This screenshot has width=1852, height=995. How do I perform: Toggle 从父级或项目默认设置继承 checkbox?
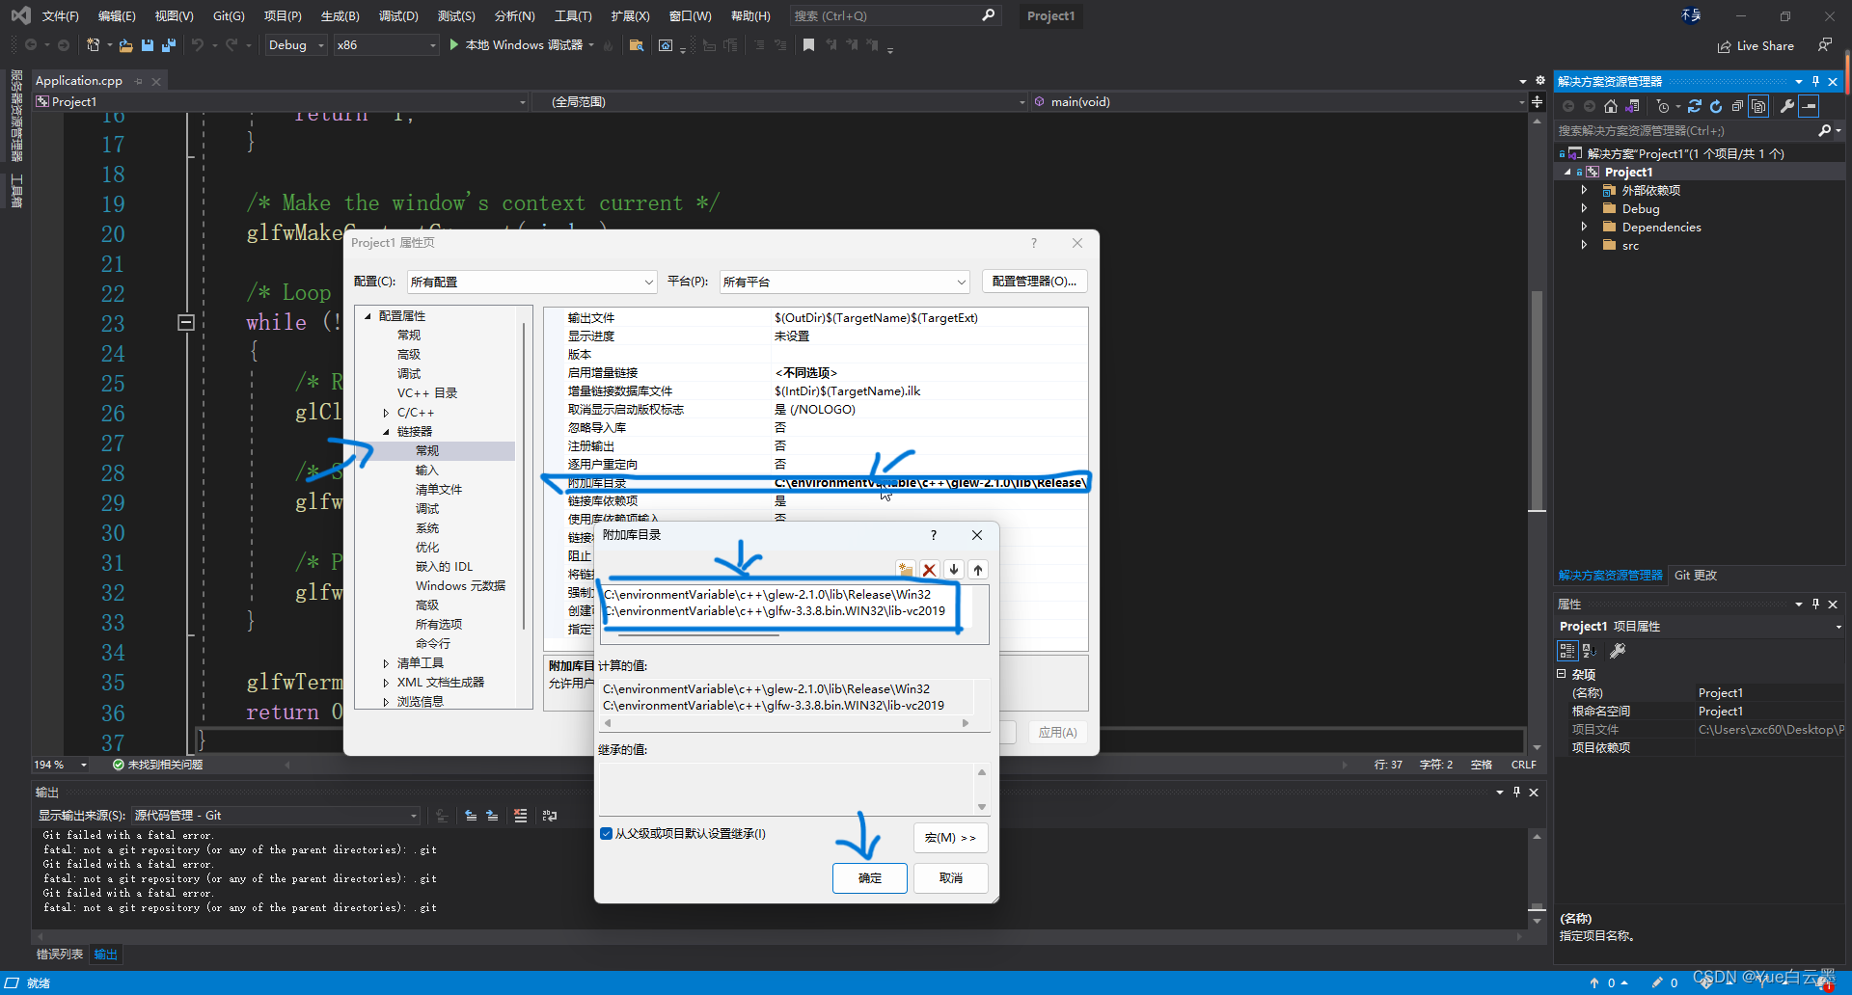(606, 834)
